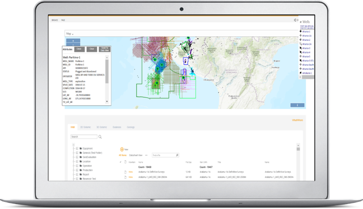This screenshot has height=209, width=363.
Task: Toggle the Wells layer checkbox
Action: click(x=301, y=22)
